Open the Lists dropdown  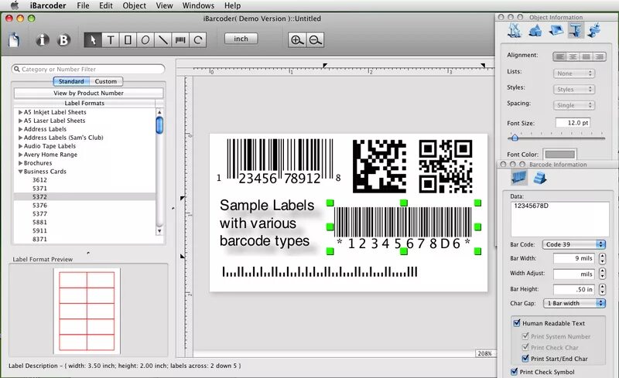[x=573, y=73]
